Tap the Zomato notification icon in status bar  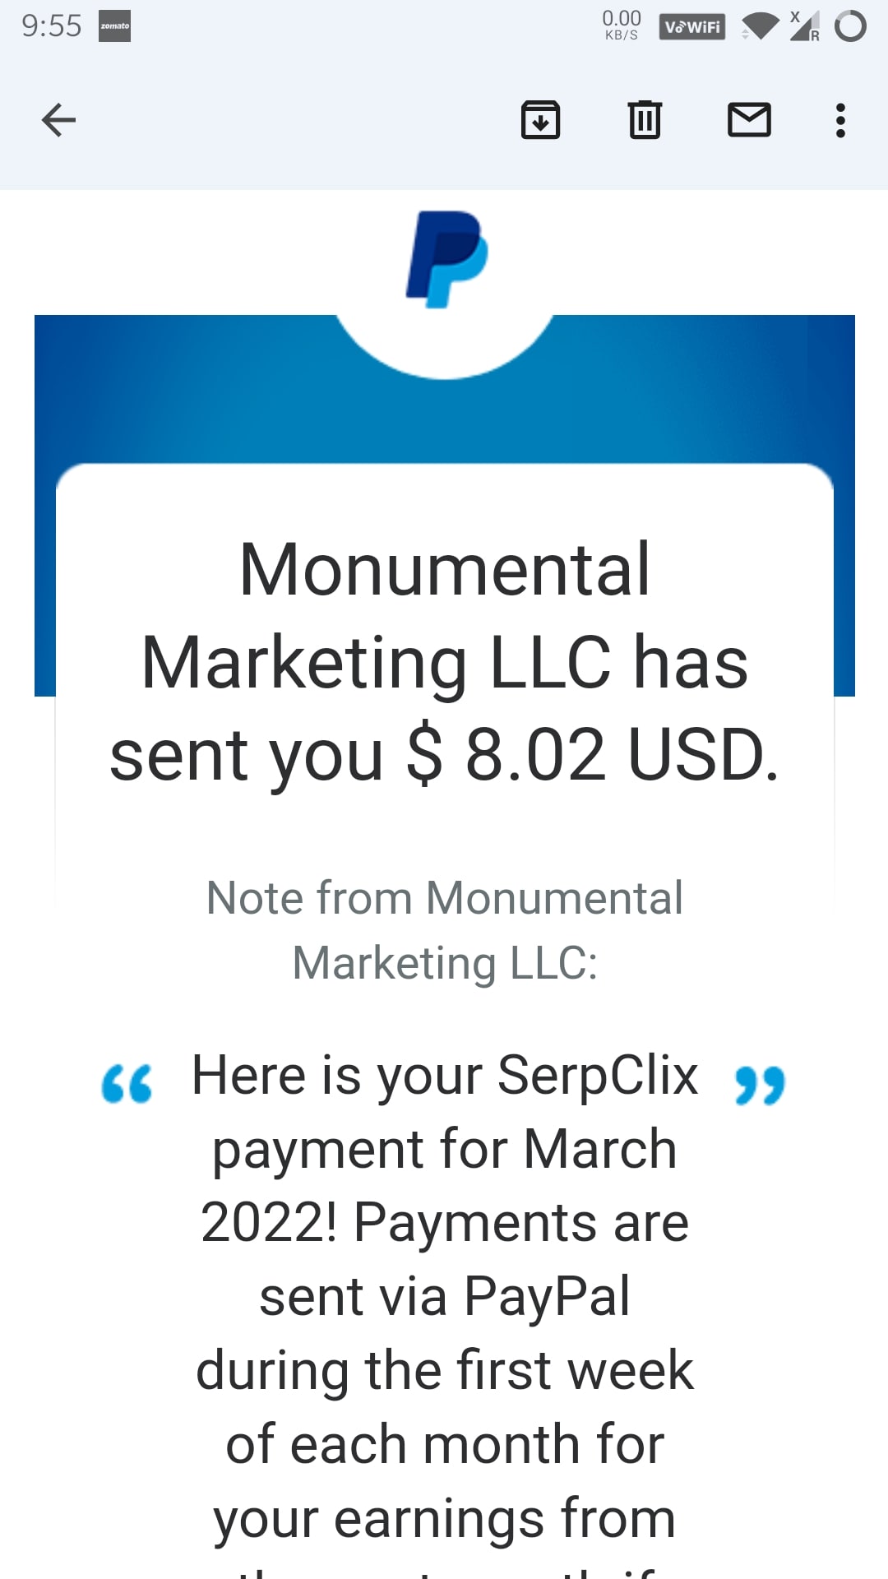point(114,26)
